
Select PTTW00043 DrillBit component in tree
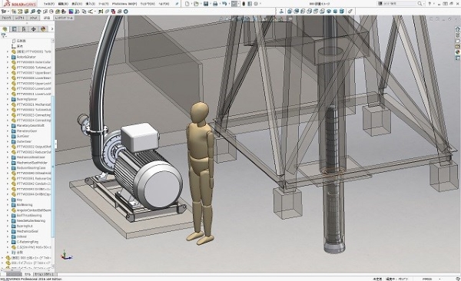click(34, 189)
